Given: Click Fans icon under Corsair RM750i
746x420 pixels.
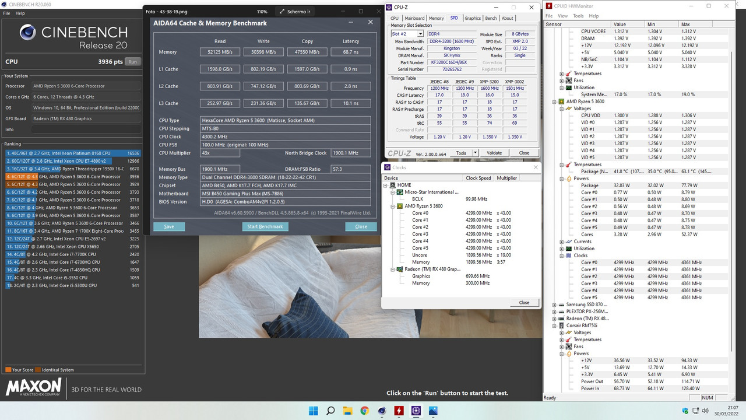Looking at the screenshot, I should (x=569, y=346).
